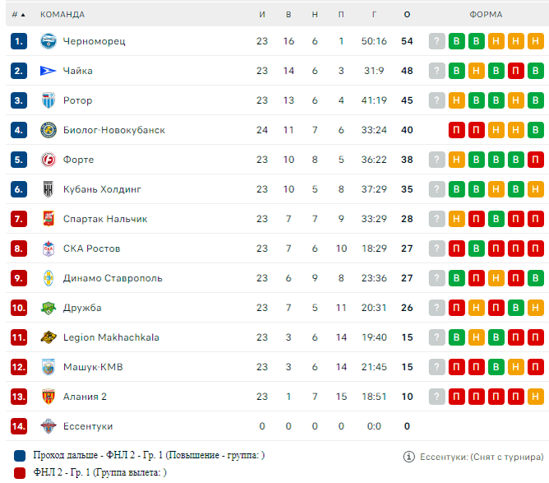This screenshot has height=483, width=549.
Task: Click the Legion Makhachkala logo icon
Action: point(48,337)
